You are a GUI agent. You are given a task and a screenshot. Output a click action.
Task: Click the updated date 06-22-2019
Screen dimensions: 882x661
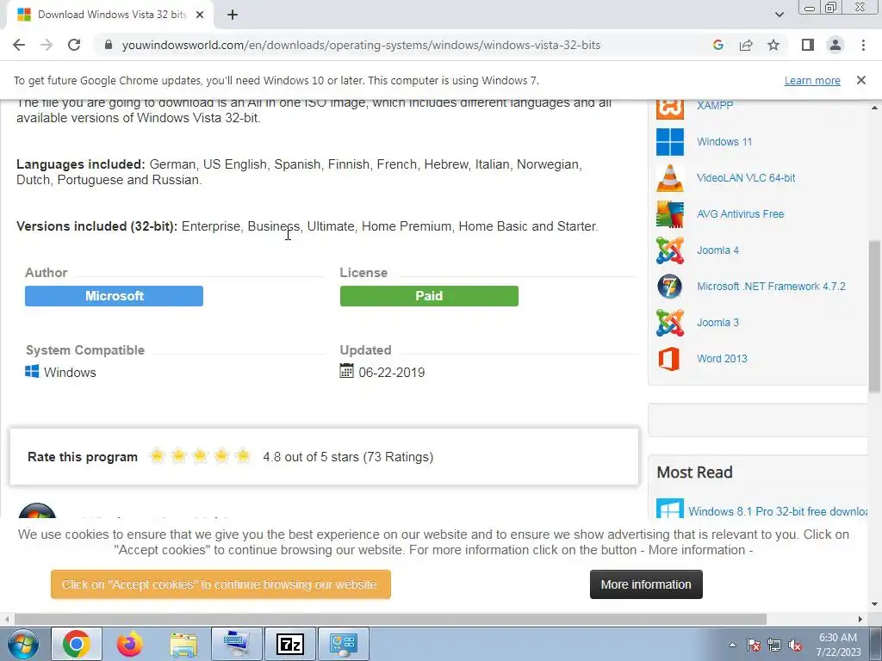click(392, 372)
